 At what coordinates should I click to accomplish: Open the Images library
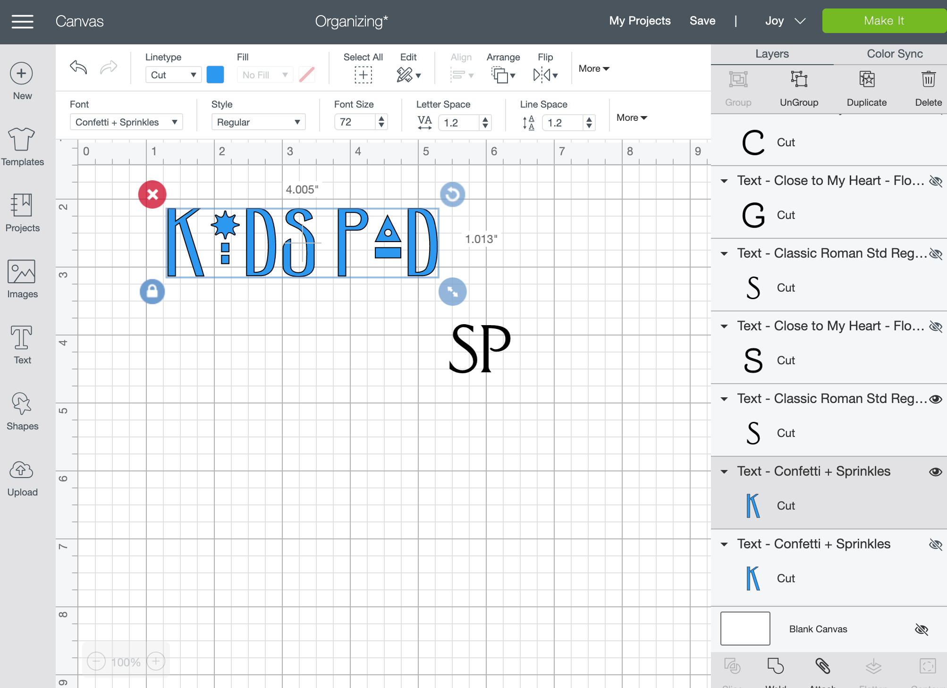click(22, 279)
